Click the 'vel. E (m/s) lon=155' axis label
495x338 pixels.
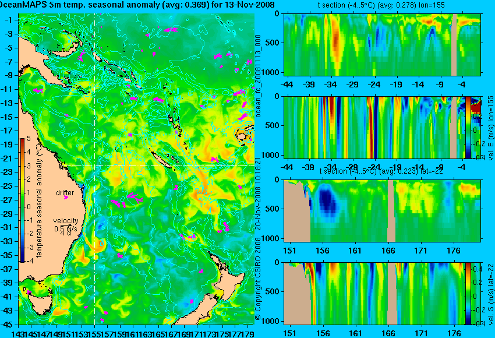pos(490,128)
